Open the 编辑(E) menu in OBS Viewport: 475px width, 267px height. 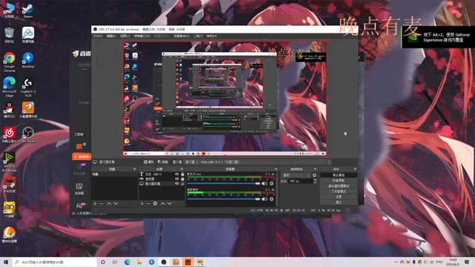[x=111, y=36]
